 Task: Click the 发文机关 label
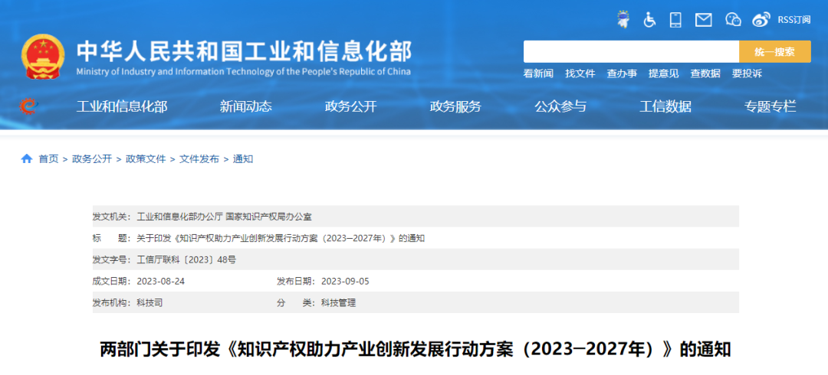112,217
